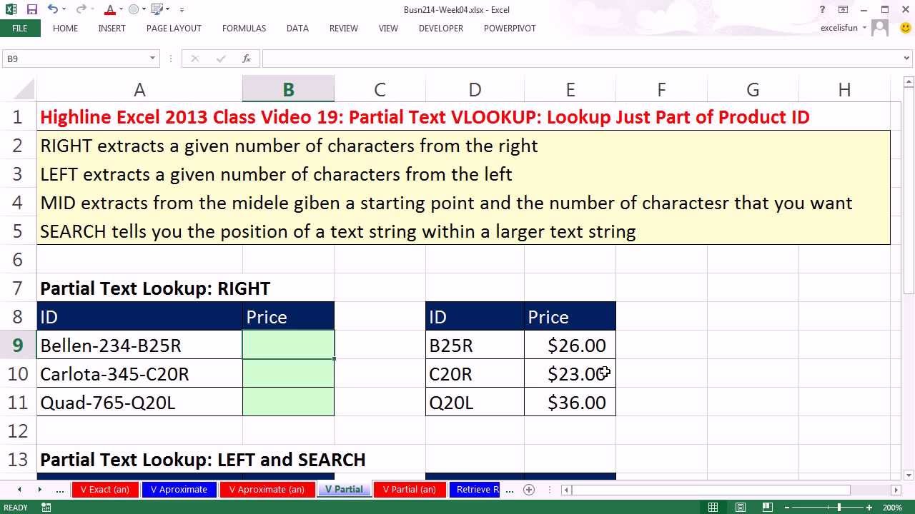Switch to Page Layout view icon

click(x=741, y=508)
